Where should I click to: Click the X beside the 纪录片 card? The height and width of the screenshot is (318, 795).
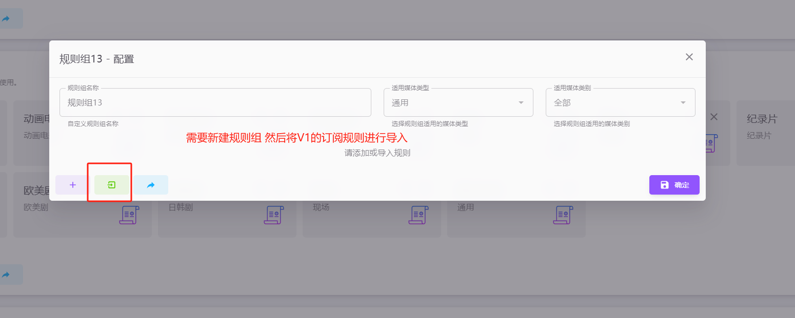pos(713,117)
